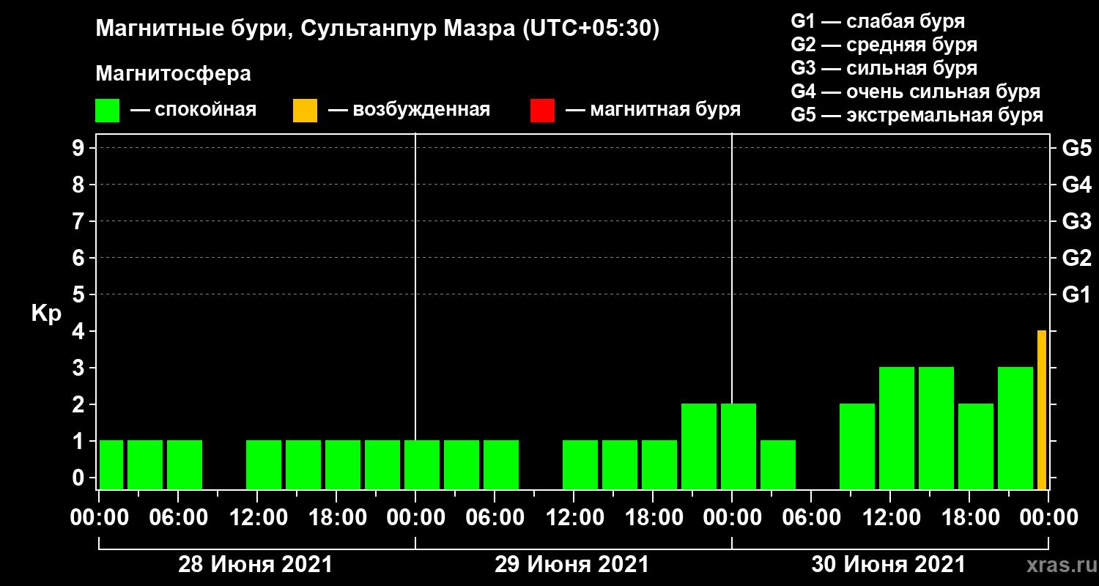Click the orange 'возбужденная' legend swatch

tap(306, 111)
